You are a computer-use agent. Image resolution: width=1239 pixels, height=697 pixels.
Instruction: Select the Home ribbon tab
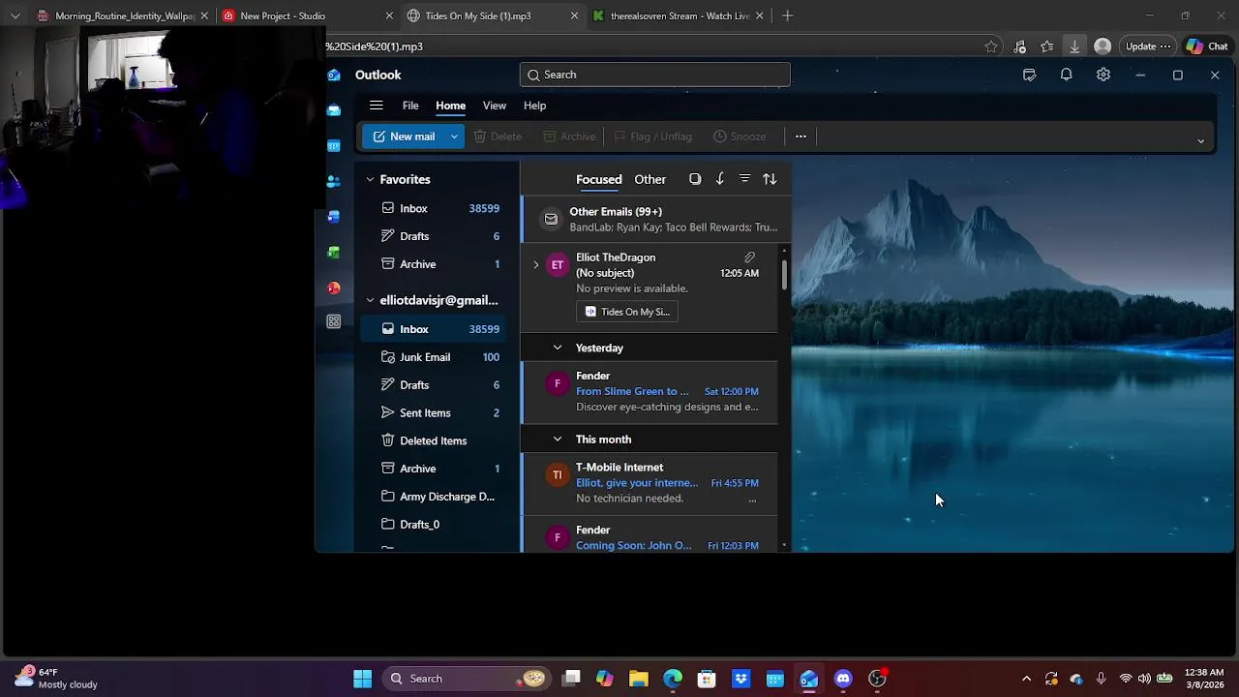point(450,106)
